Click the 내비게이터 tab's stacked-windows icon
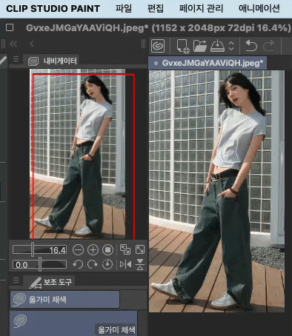The height and width of the screenshot is (336, 292). coord(33,61)
